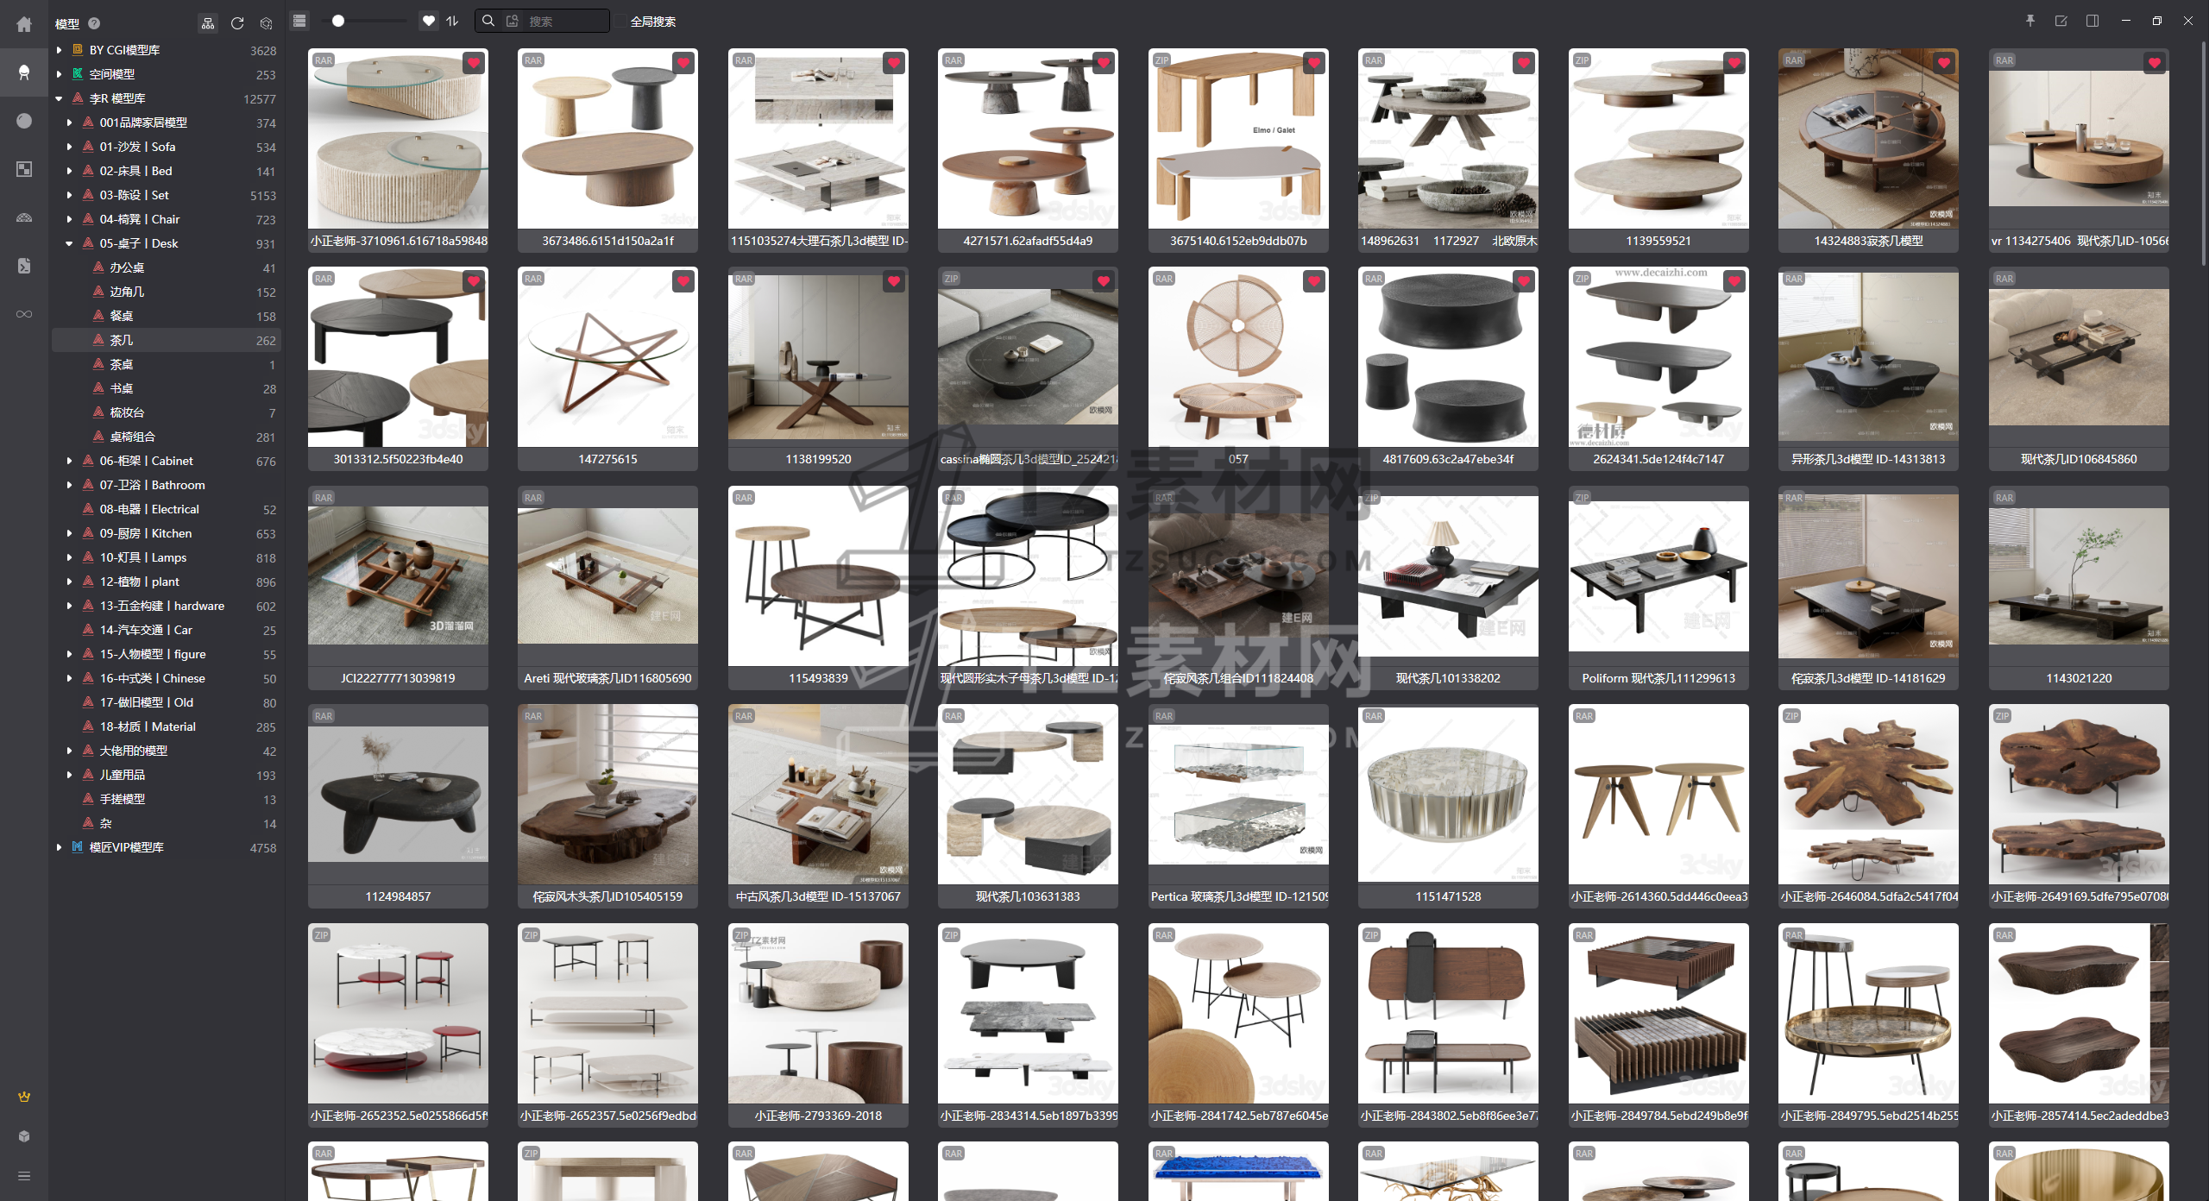Open the 现代茶几103631383 model thumbnail

tap(1027, 795)
